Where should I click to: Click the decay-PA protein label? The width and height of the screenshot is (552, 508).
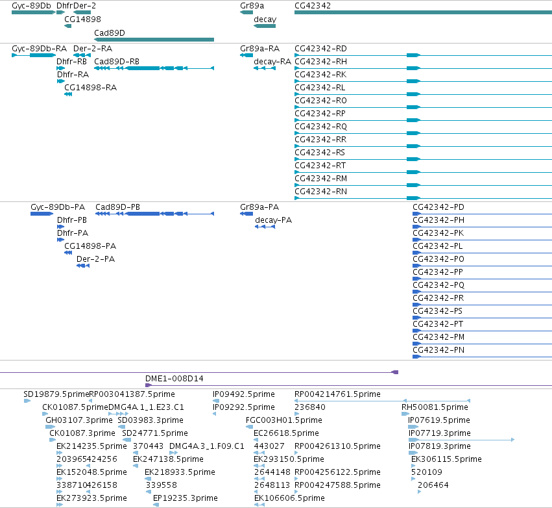point(274,220)
